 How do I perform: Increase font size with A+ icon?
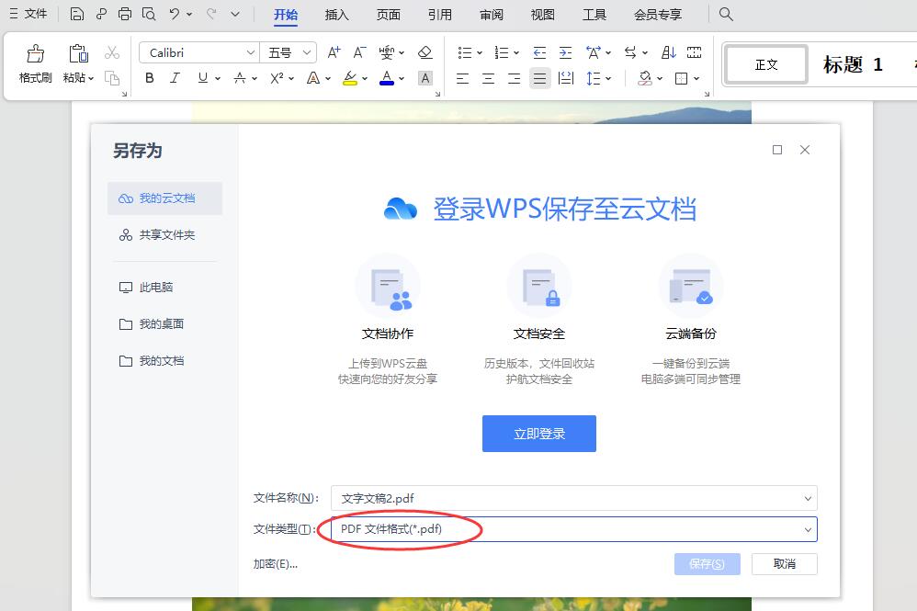click(x=334, y=52)
